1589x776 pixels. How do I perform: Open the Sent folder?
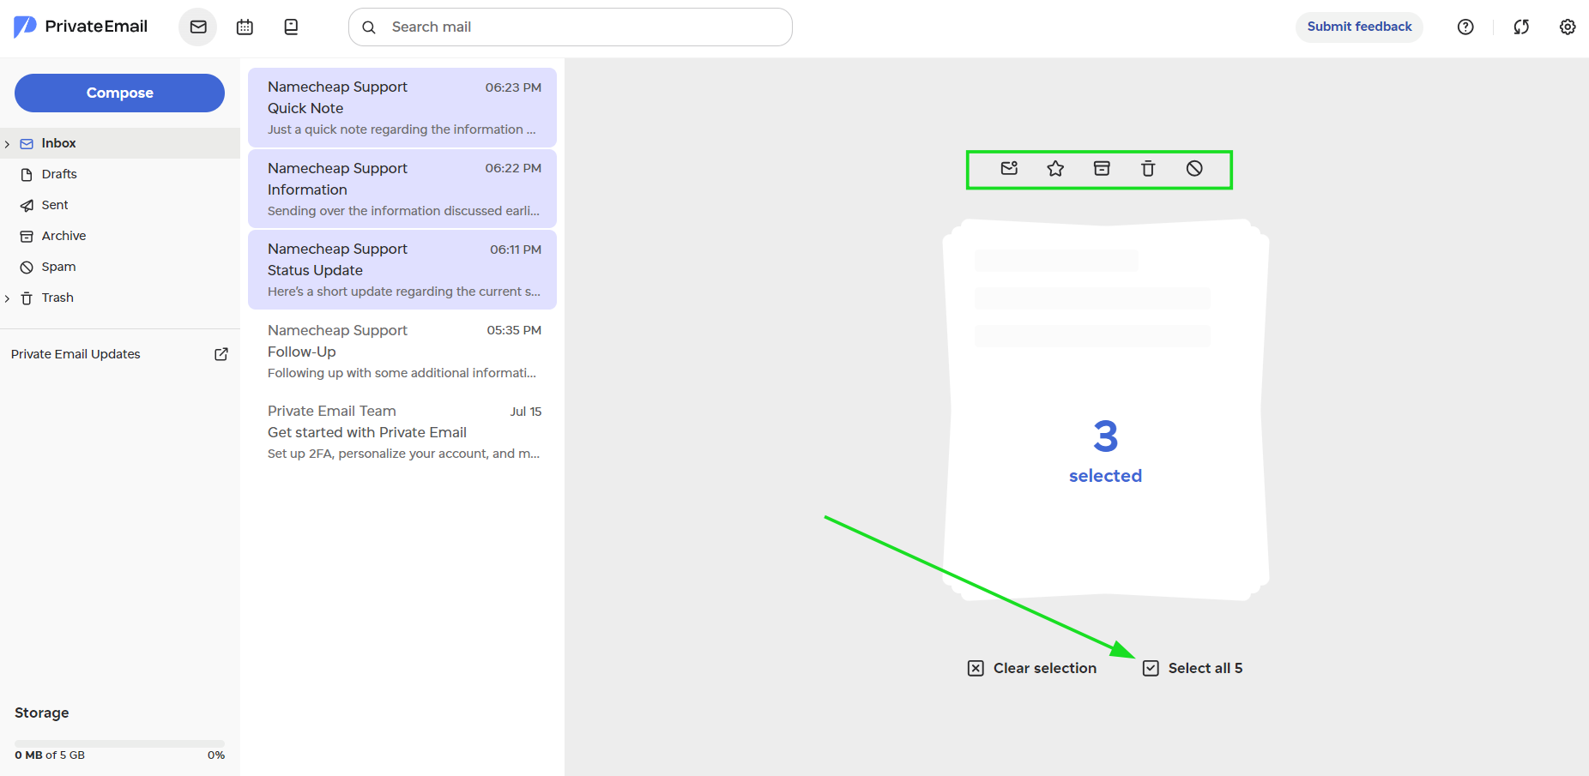pos(120,205)
